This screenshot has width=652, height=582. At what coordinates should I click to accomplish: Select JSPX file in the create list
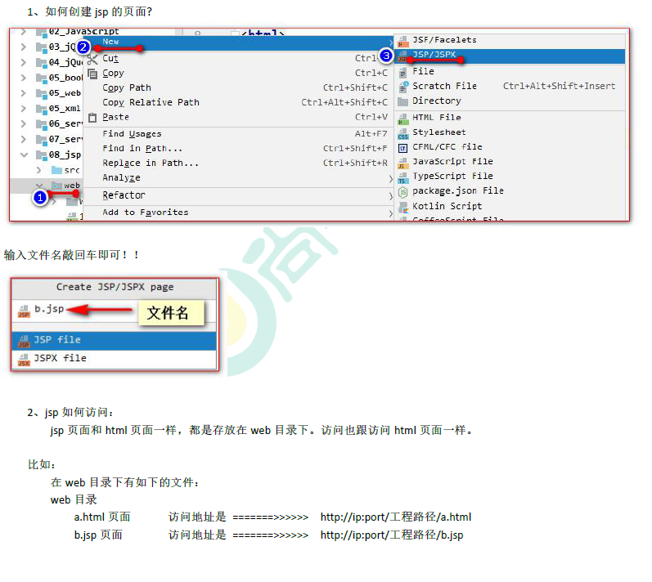coord(60,358)
